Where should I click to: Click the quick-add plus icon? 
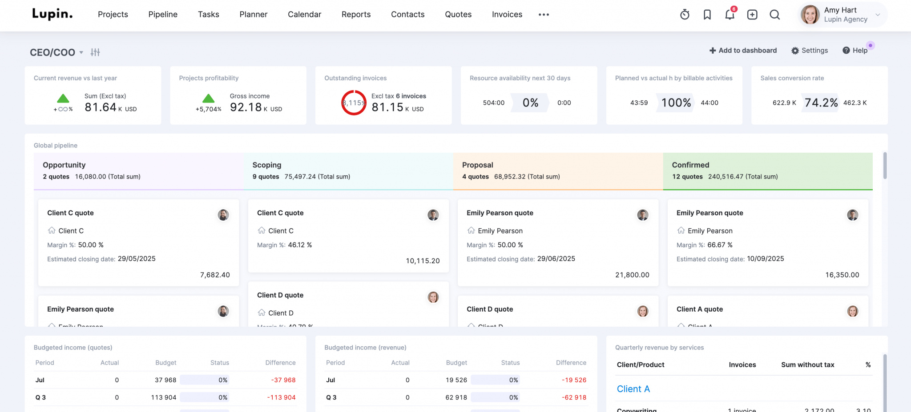(752, 14)
